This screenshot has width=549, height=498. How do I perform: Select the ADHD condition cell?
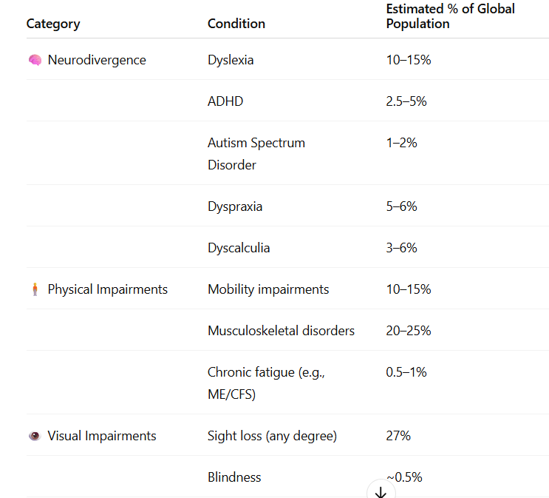[x=225, y=101]
